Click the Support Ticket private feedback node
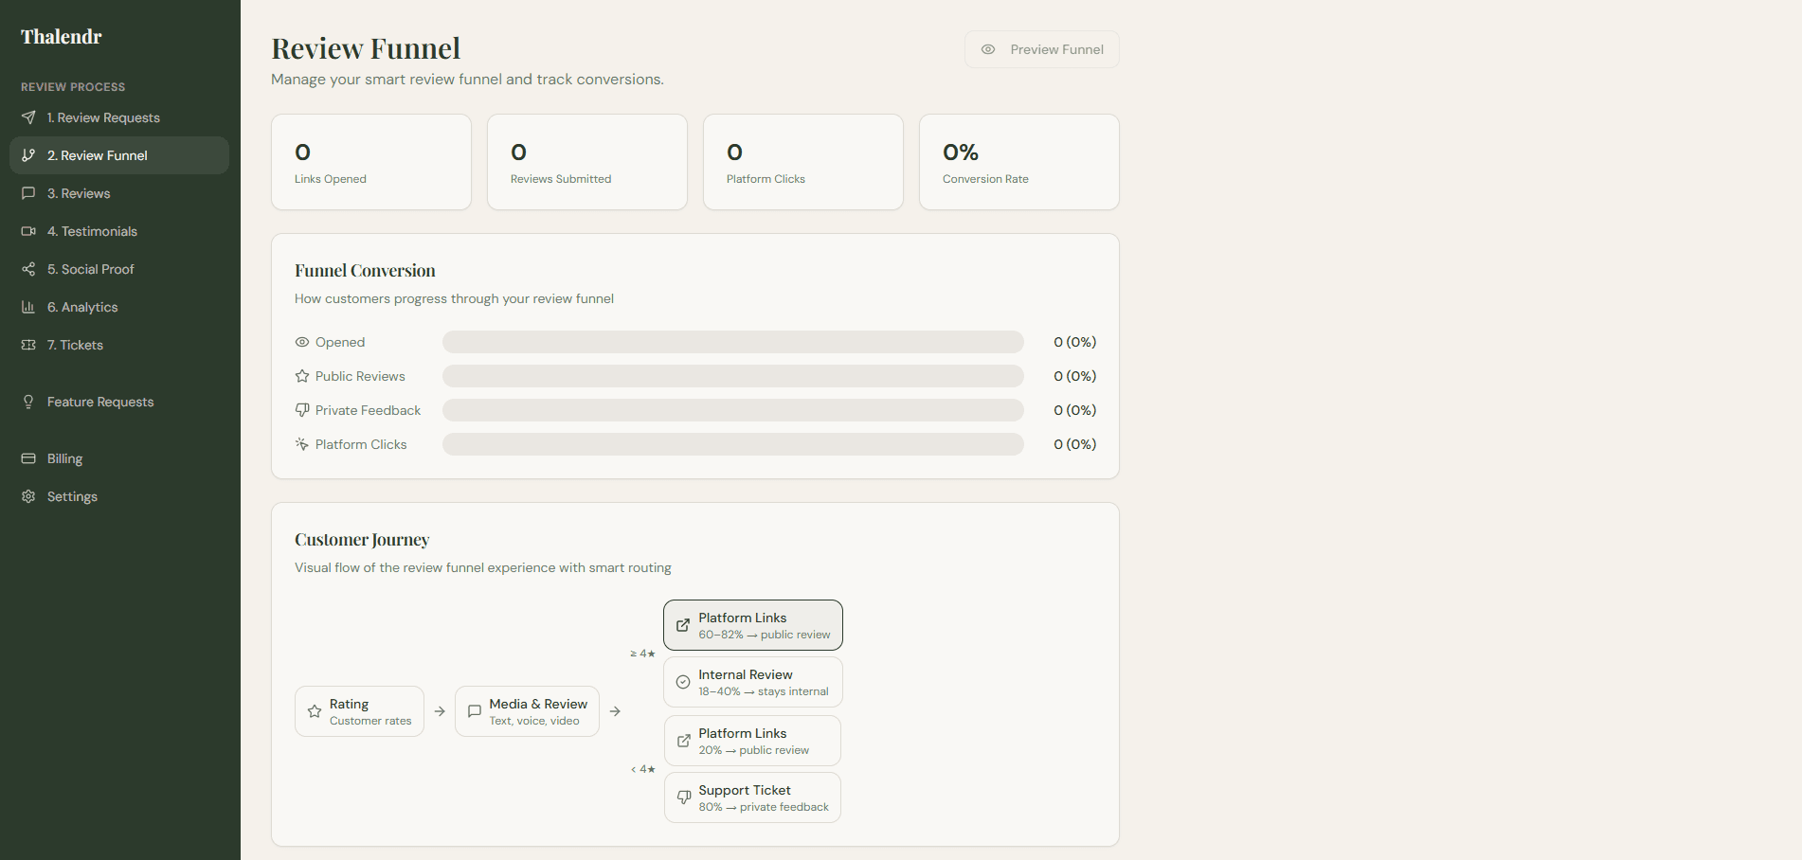The height and width of the screenshot is (860, 1802). pos(752,797)
